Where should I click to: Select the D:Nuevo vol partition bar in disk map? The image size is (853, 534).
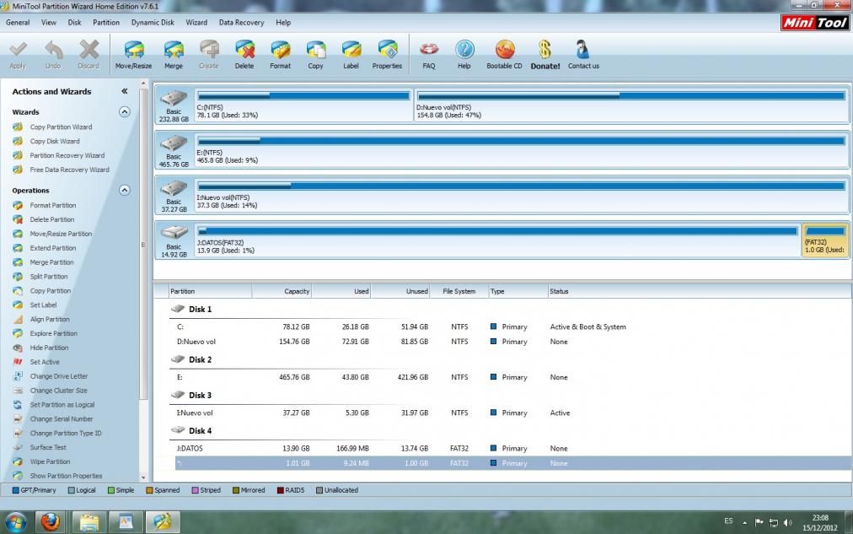tap(631, 105)
